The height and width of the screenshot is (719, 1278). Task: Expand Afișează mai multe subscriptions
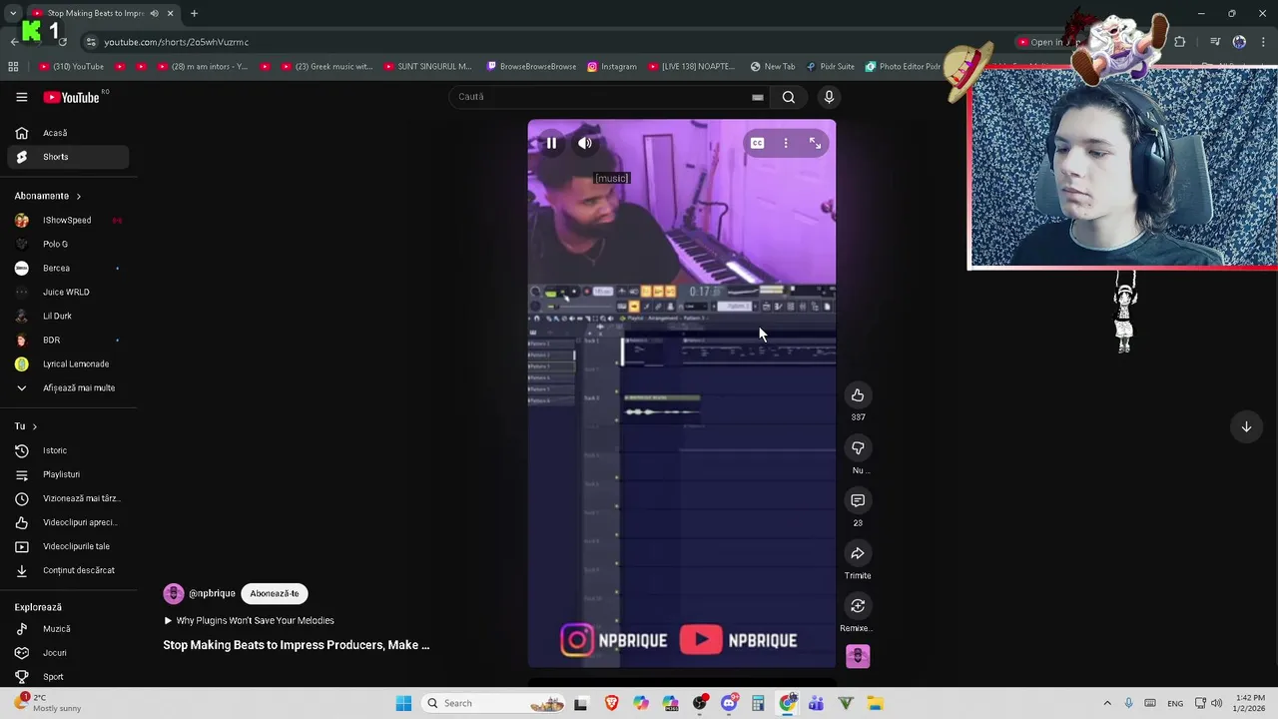[68, 387]
